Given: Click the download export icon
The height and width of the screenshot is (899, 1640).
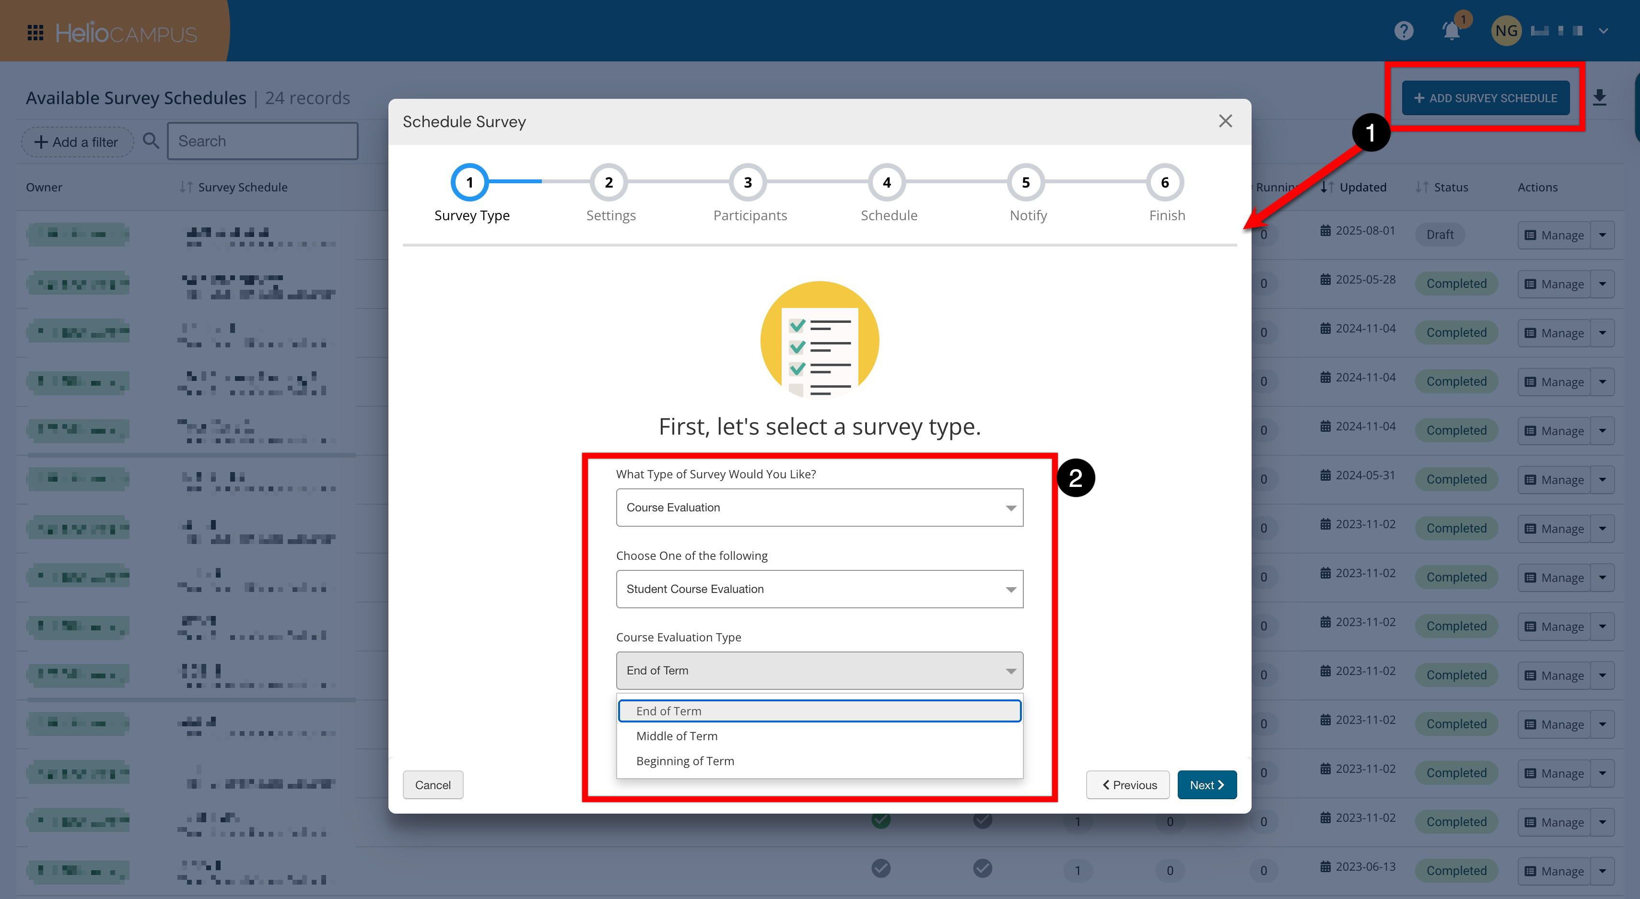Looking at the screenshot, I should click(1599, 98).
